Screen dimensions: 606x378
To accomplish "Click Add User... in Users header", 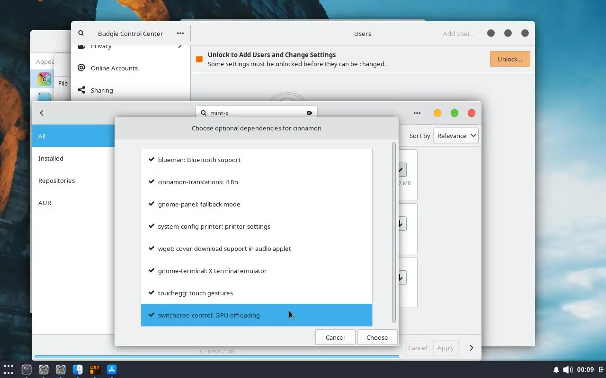I will click(458, 34).
